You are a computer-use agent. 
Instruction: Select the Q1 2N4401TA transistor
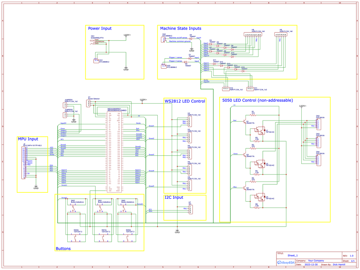(244, 122)
